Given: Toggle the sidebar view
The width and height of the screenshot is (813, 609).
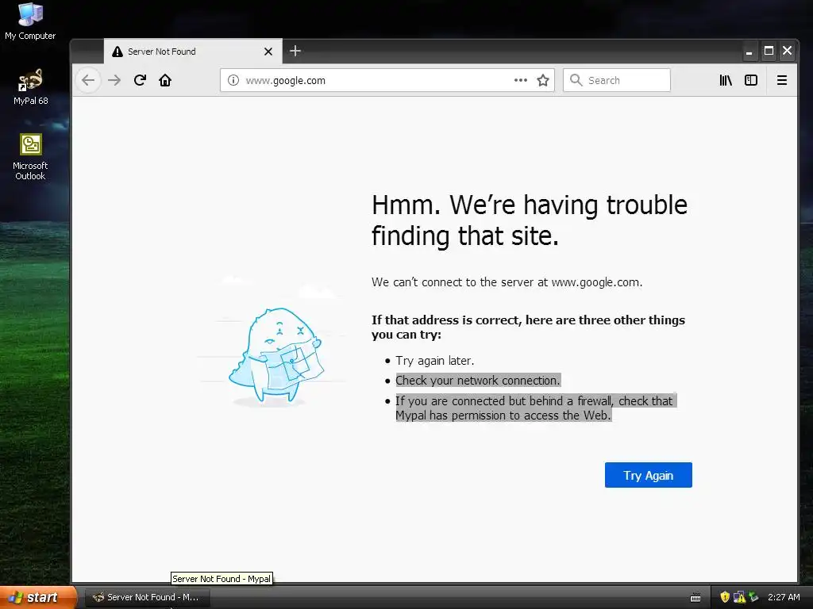Looking at the screenshot, I should pos(751,80).
